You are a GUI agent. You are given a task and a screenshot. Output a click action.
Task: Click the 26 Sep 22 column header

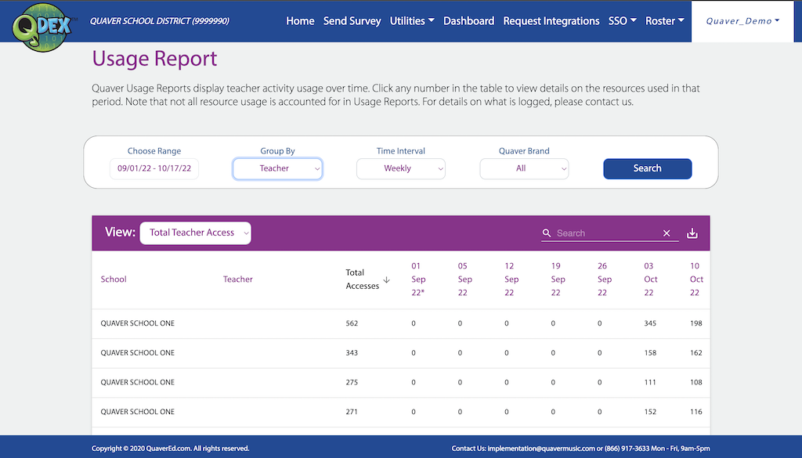[x=604, y=279]
